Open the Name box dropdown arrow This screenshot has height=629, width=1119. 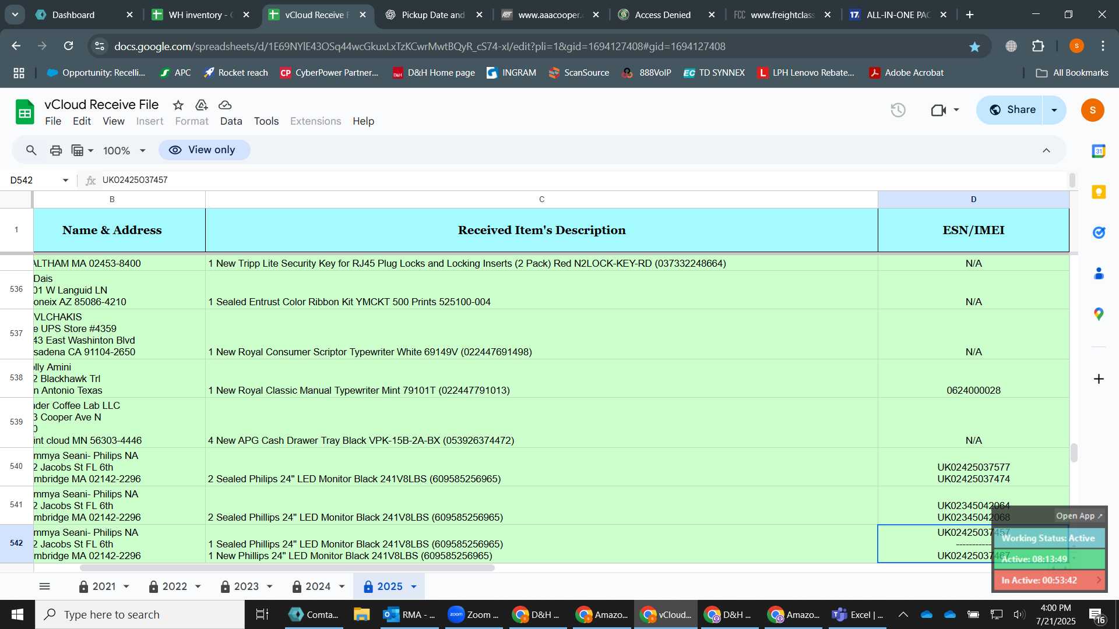pos(65,181)
